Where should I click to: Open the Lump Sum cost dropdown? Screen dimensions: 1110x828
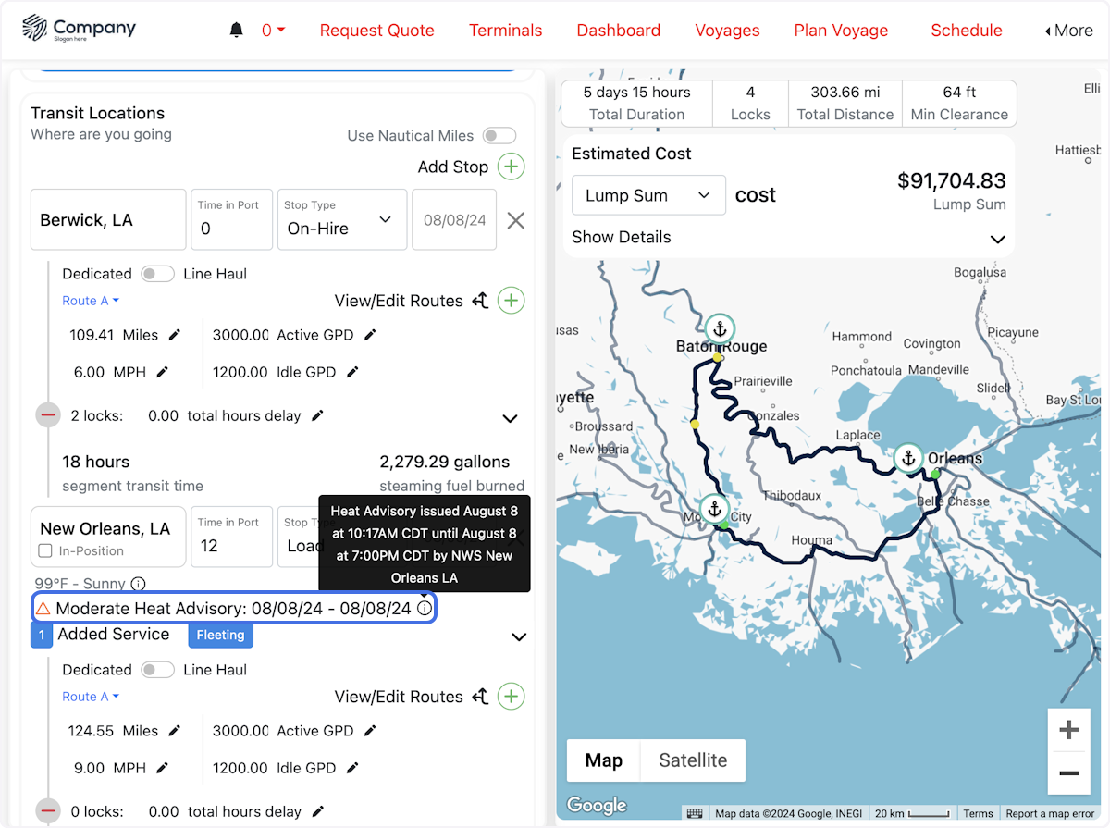click(648, 195)
